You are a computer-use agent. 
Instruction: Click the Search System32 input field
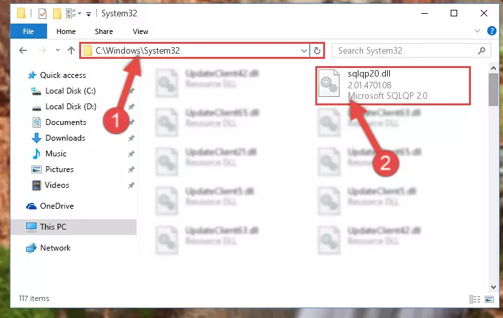tap(407, 50)
